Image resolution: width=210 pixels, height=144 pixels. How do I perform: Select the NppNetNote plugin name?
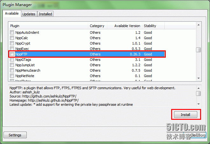[25, 76]
